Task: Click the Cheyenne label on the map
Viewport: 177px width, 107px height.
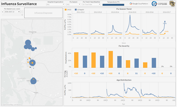Action: point(32,32)
